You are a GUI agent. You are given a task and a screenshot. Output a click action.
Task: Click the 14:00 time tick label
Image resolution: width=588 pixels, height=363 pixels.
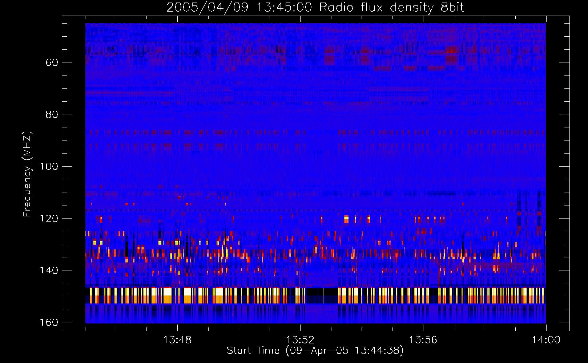point(546,340)
